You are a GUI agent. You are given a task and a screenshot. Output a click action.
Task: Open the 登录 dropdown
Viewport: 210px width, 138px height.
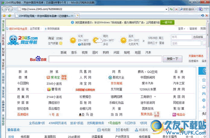(182, 29)
